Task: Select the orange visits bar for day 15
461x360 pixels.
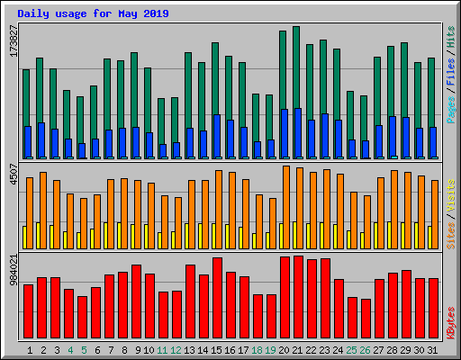Action: (219, 210)
